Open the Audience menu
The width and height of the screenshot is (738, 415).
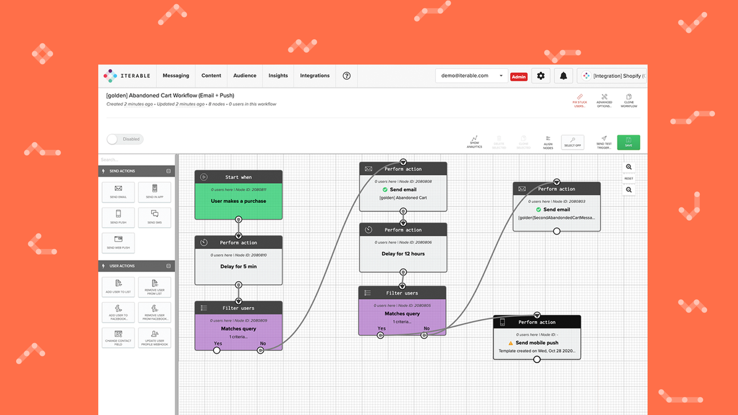click(244, 76)
